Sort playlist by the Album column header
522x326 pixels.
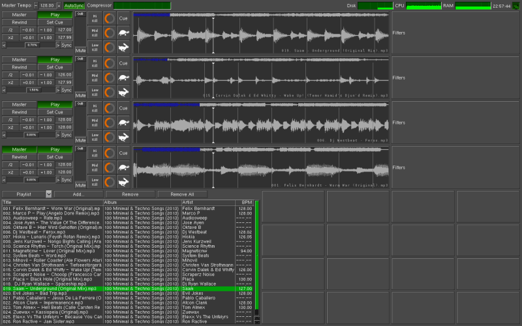(x=142, y=202)
